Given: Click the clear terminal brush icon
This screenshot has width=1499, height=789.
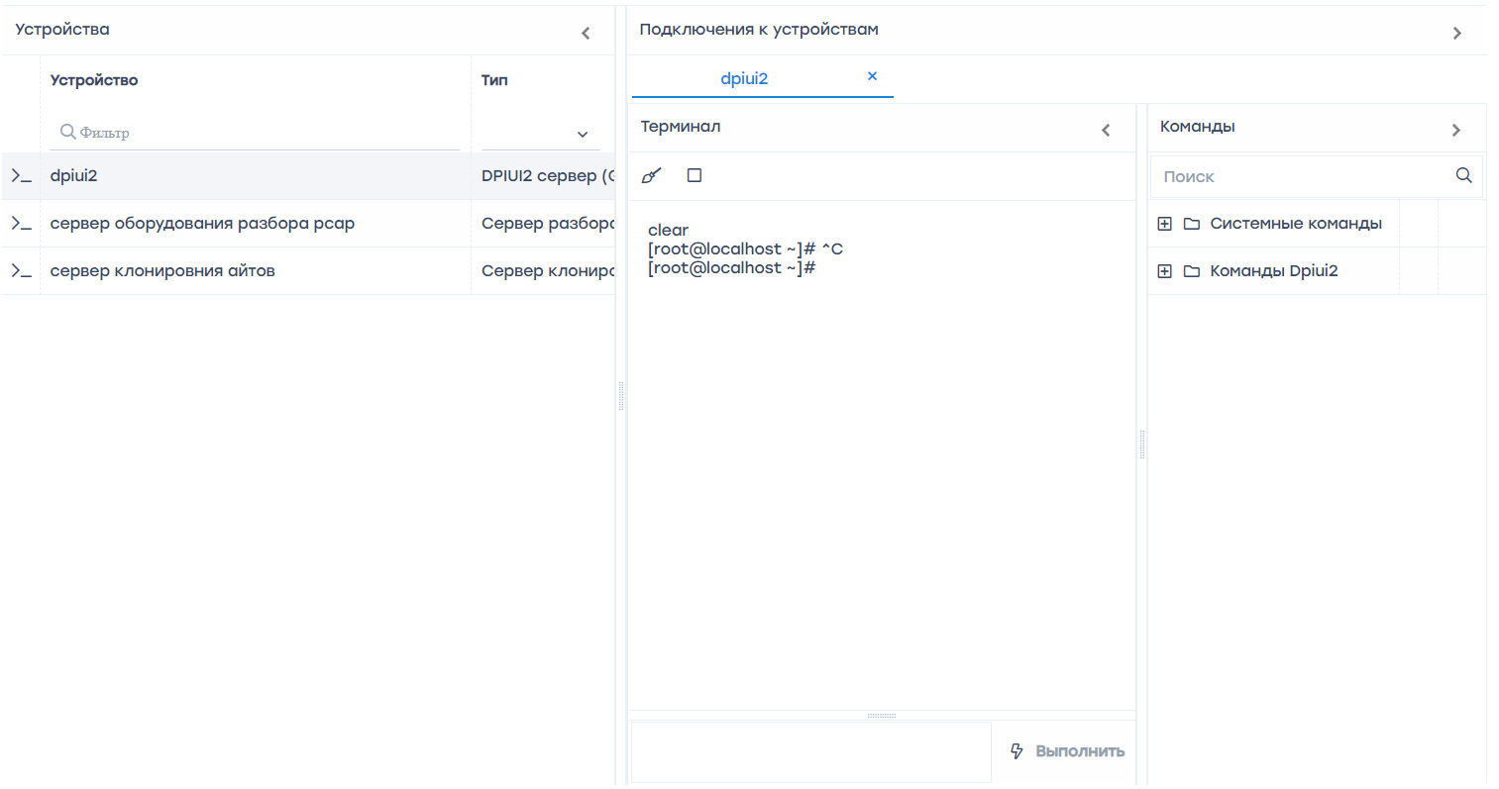Looking at the screenshot, I should (651, 176).
